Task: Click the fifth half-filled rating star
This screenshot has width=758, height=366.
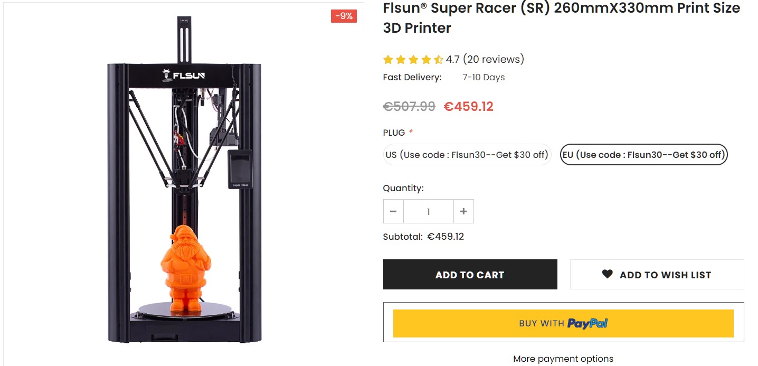Action: coord(439,59)
